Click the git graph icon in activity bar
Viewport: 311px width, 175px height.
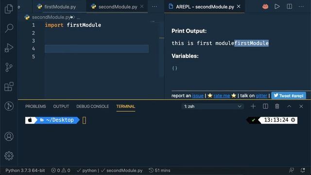click(x=9, y=106)
